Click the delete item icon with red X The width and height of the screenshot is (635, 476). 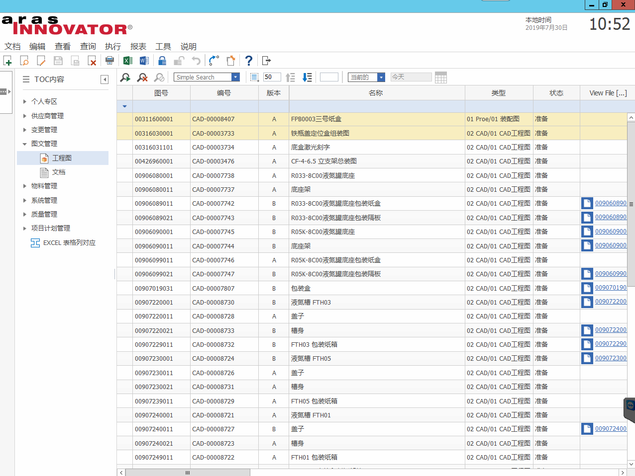coord(92,61)
